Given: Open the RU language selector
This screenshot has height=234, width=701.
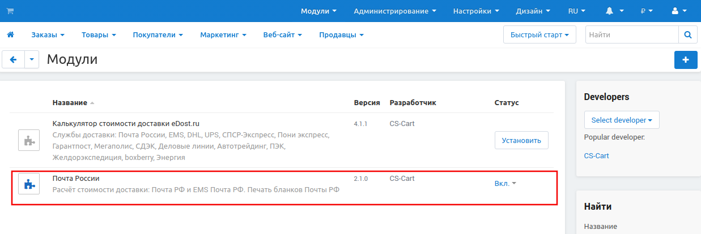Looking at the screenshot, I should [x=576, y=11].
